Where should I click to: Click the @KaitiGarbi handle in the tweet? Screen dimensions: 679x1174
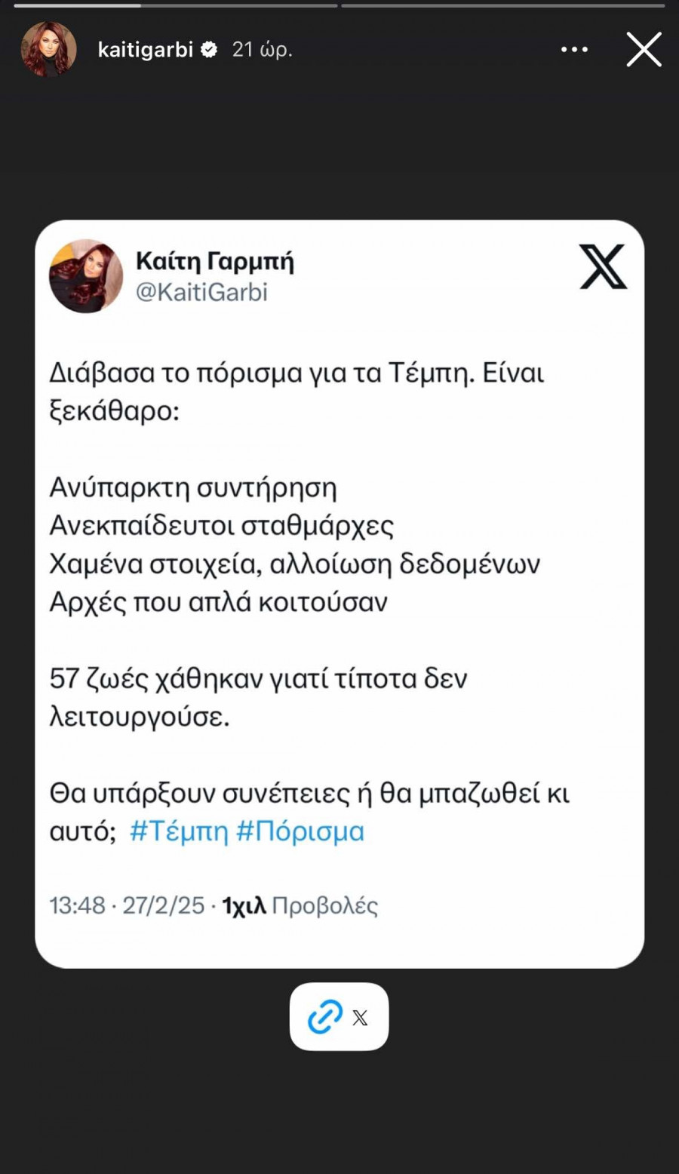click(201, 292)
